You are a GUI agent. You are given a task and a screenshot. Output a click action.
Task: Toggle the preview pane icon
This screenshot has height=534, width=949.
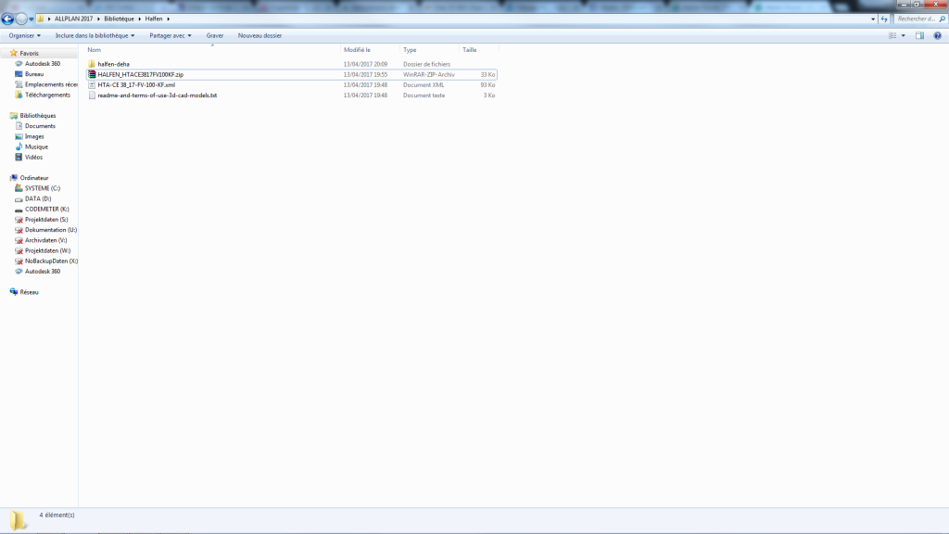(919, 36)
